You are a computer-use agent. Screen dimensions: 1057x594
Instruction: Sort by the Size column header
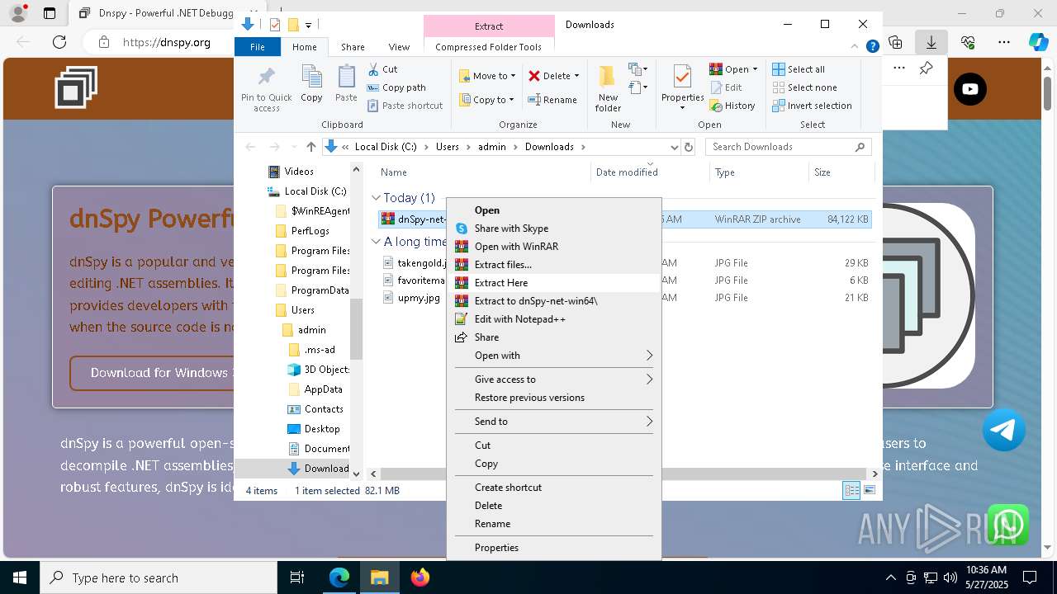[x=841, y=172]
